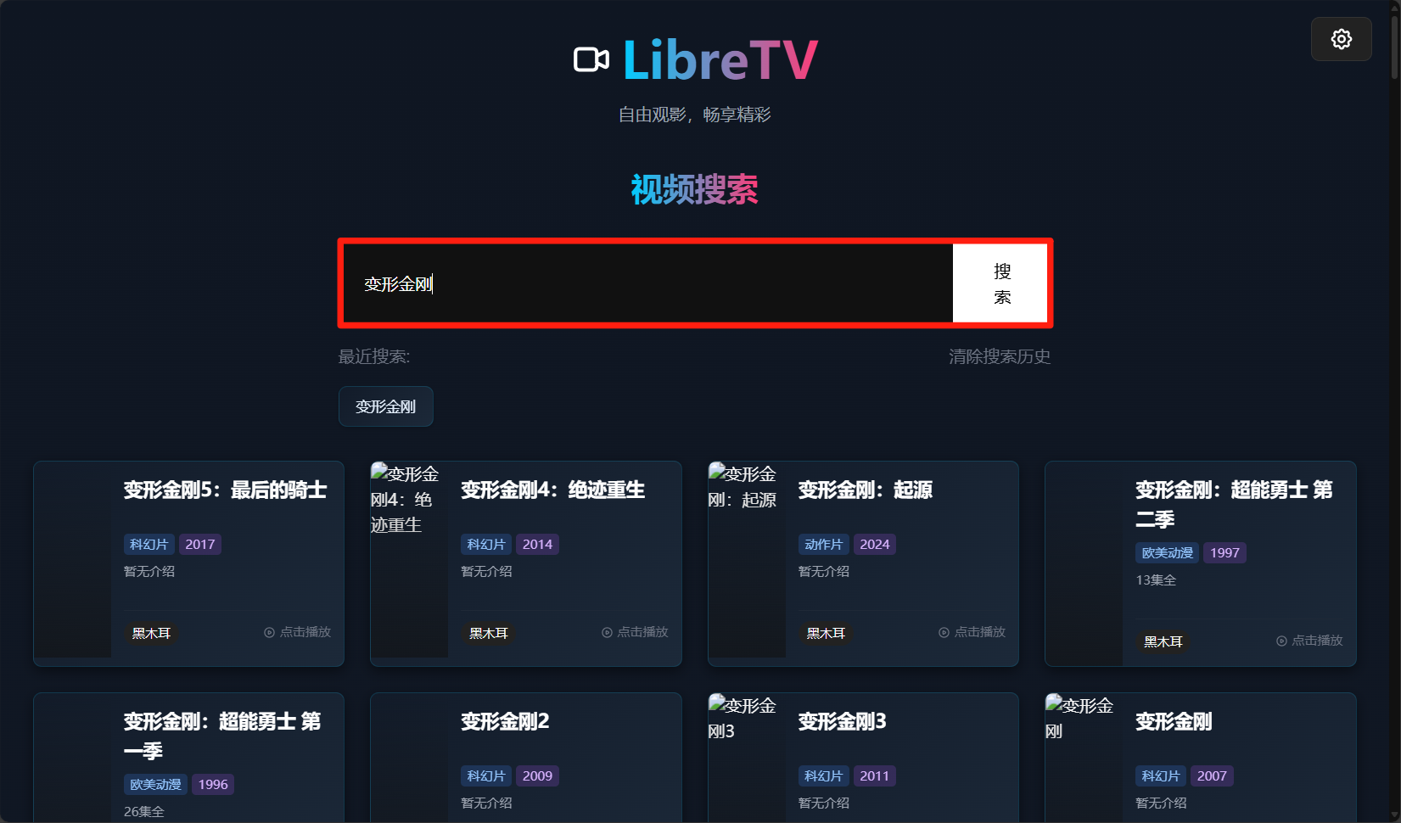Open the title 变形金刚2
The image size is (1401, 823).
(505, 721)
